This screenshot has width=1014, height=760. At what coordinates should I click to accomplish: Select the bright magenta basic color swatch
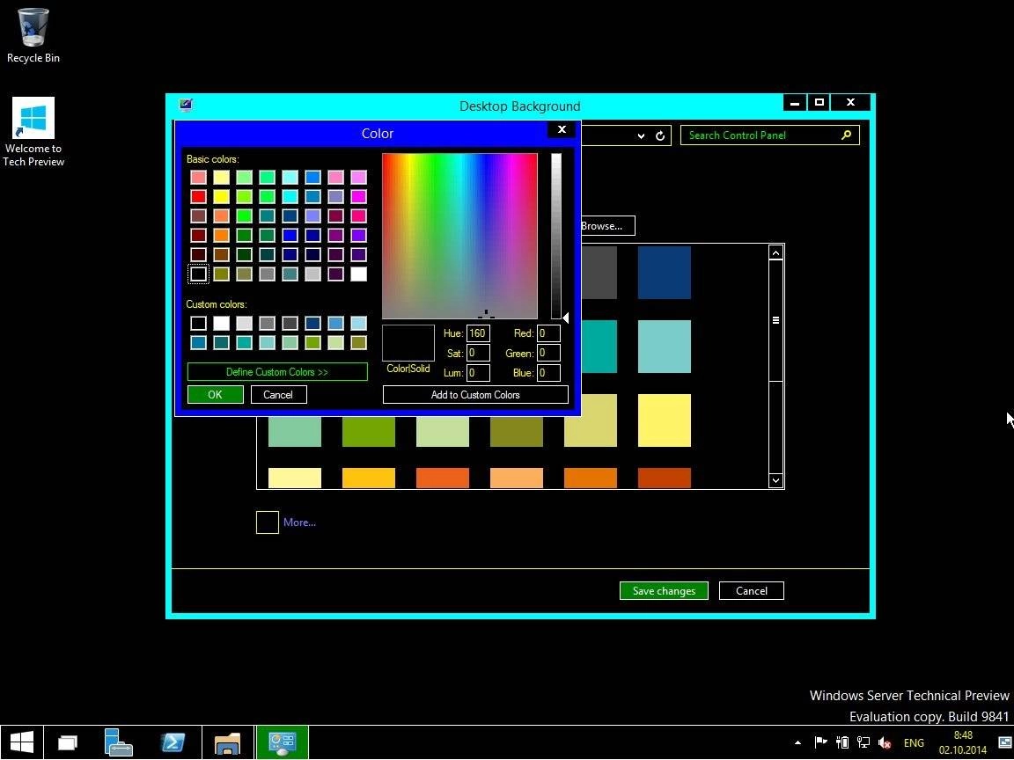click(358, 196)
